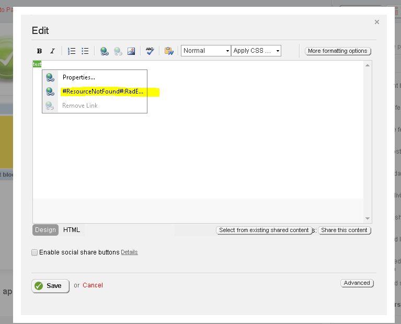401x324 pixels.
Task: Click the highlighted 'test' text in editor
Action: click(37, 64)
